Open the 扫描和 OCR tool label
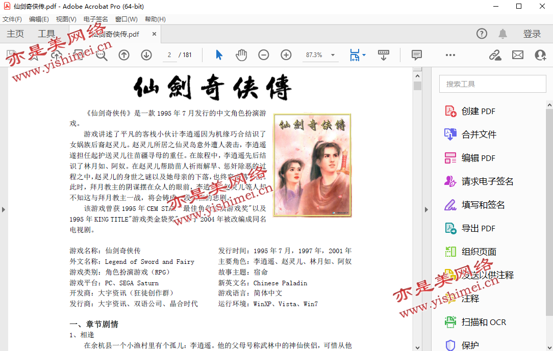The image size is (553, 351). [x=484, y=322]
